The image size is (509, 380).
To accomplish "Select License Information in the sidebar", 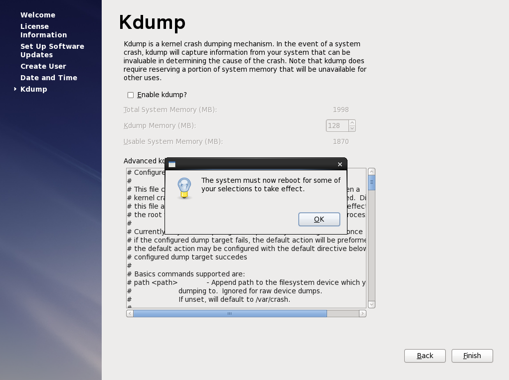I will pyautogui.click(x=43, y=30).
